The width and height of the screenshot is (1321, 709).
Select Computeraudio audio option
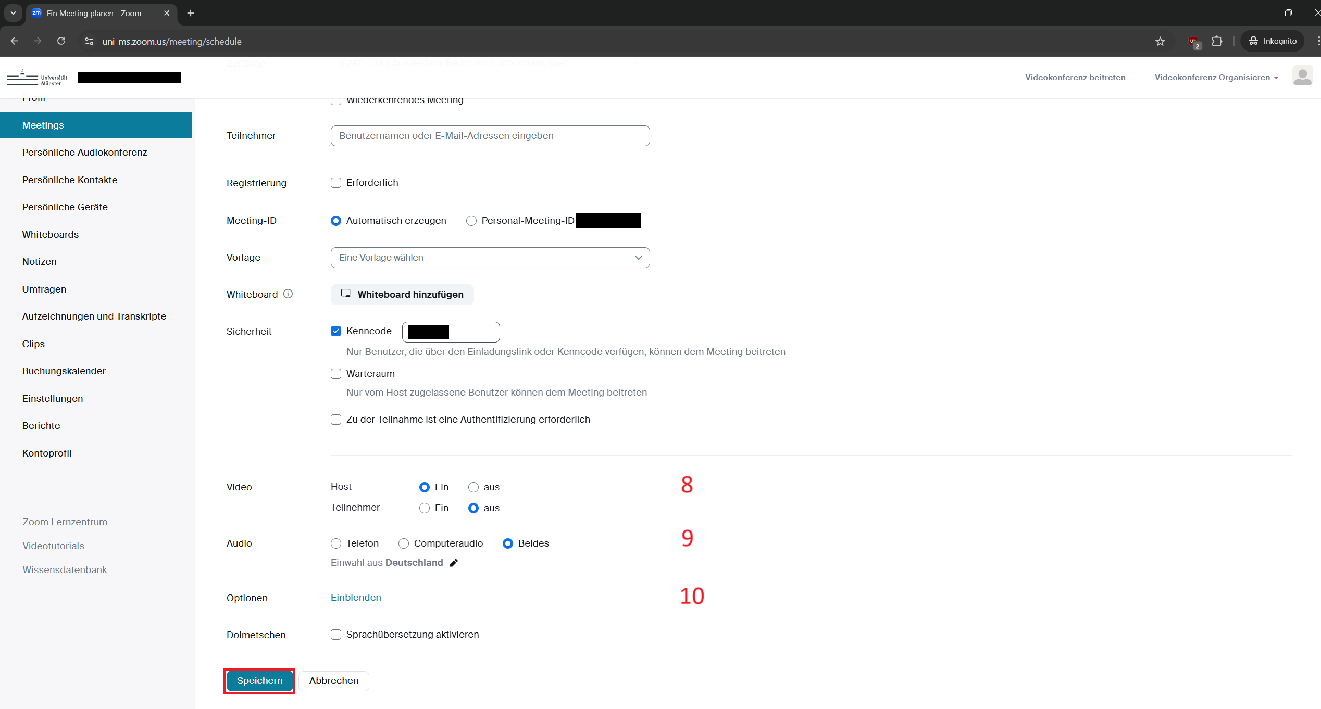pyautogui.click(x=404, y=543)
